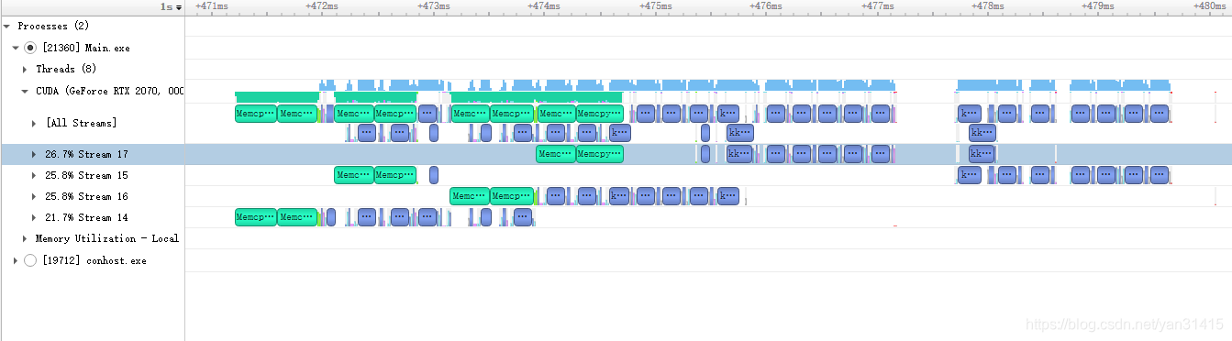The image size is (1232, 341).
Task: Select first 'k···' kernel block in Stream 16
Action: [619, 196]
